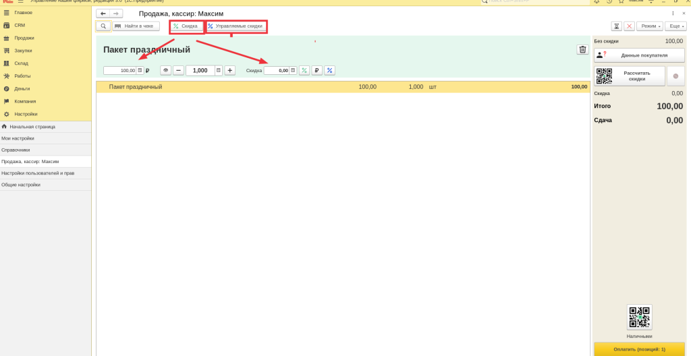Open the notifications bell icon
The height and width of the screenshot is (356, 691).
597,1
